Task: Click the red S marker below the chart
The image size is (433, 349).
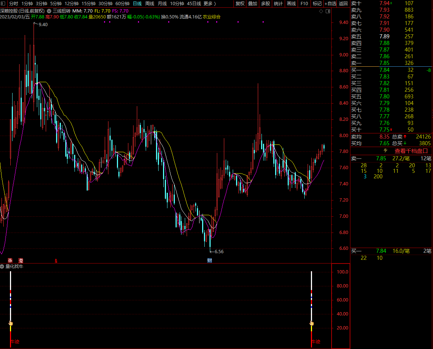Action: click(x=56, y=261)
